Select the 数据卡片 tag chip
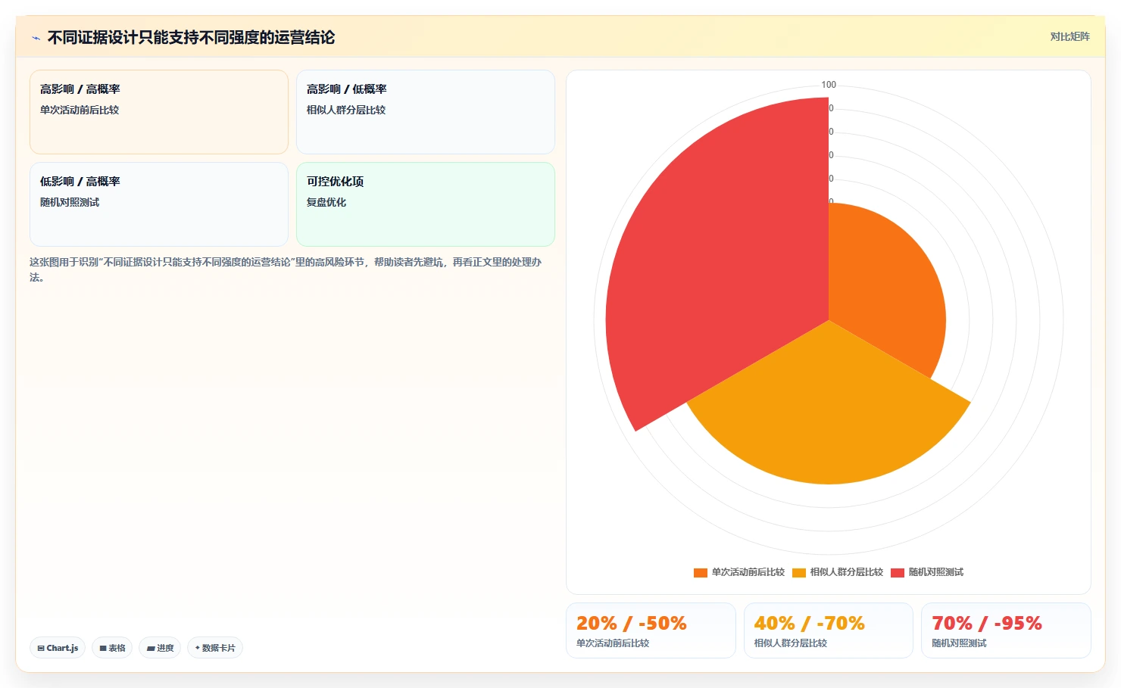 (x=215, y=648)
